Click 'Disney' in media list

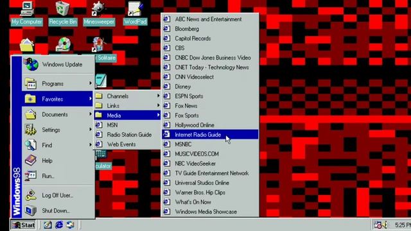[x=210, y=87]
